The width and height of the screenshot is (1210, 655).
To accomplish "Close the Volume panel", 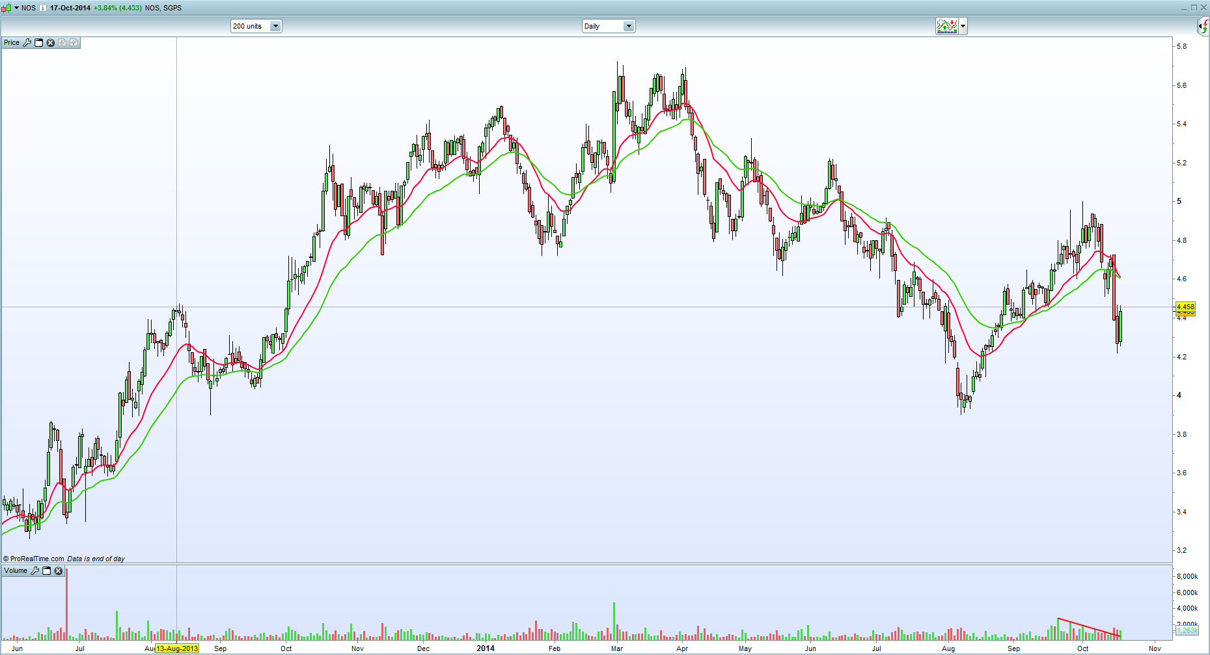I will pyautogui.click(x=59, y=570).
